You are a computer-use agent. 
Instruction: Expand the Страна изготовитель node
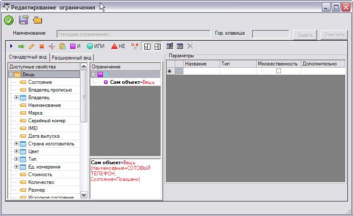[x=16, y=143]
